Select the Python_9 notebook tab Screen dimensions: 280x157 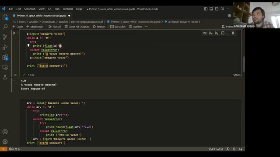[41, 16]
